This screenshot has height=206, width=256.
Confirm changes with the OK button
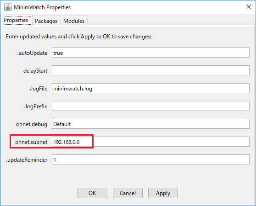coord(92,193)
